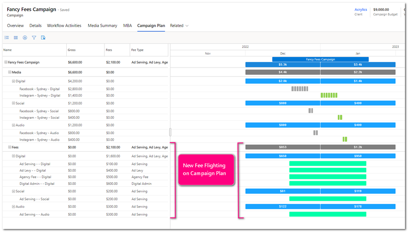Screen dimensions: 408x232
Task: Click the green Agency Fee flighting bar
Action: [x=327, y=176]
